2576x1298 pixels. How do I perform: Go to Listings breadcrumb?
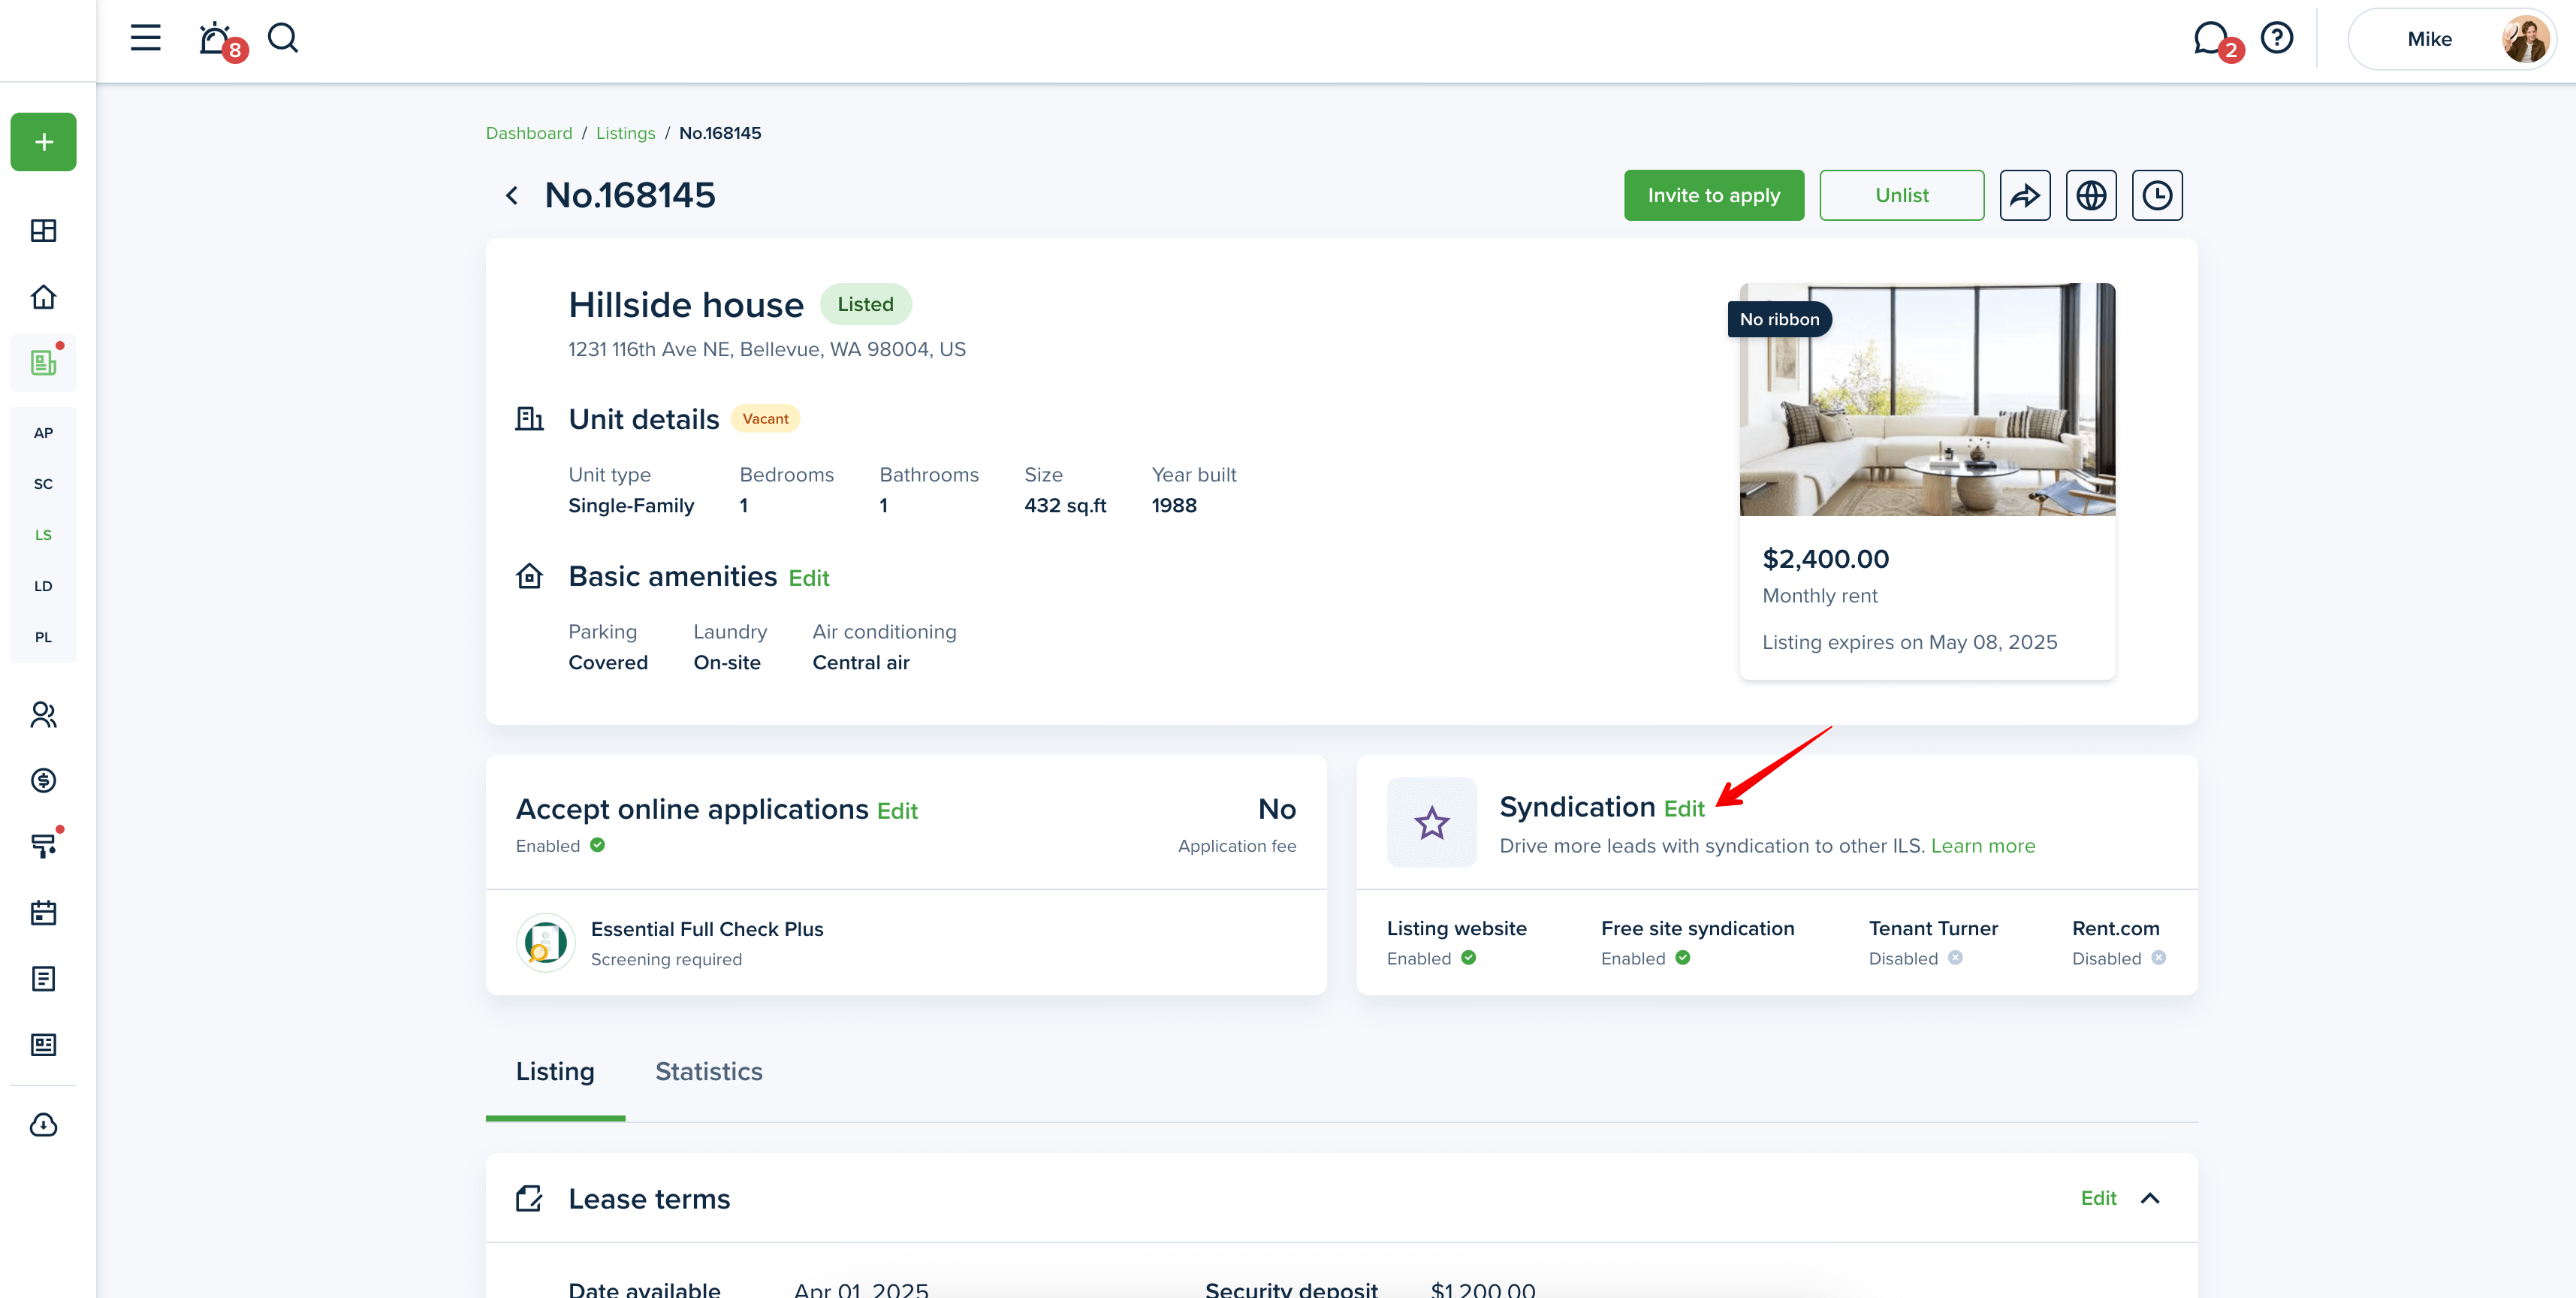point(625,133)
